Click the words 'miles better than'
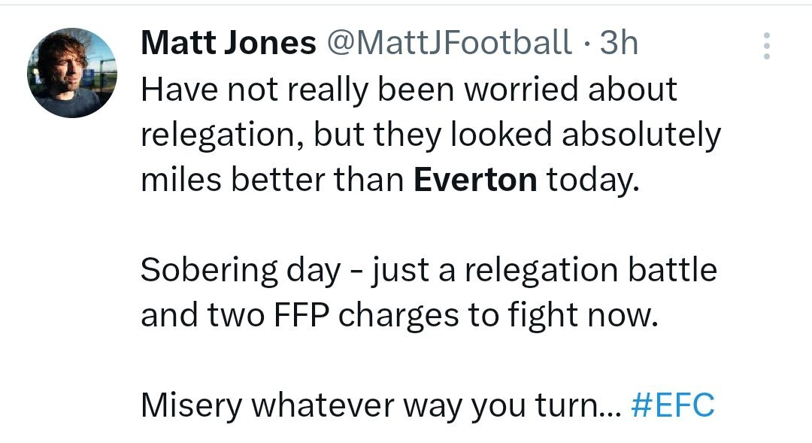Screen dimensions: 812x443 point(272,180)
